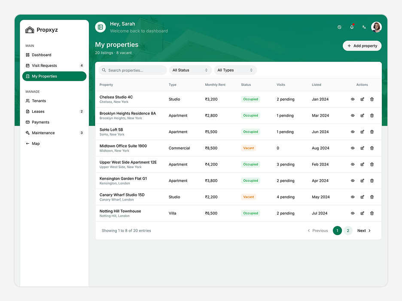The height and width of the screenshot is (301, 402).
Task: Click 'Showing 1 to 8 of 20 entries'
Action: pos(126,231)
